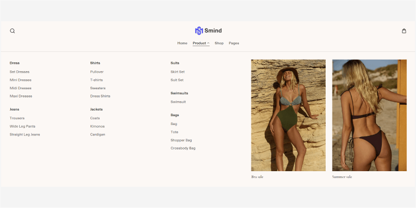
Task: Choose Wide Leg Pants link
Action: pos(22,126)
